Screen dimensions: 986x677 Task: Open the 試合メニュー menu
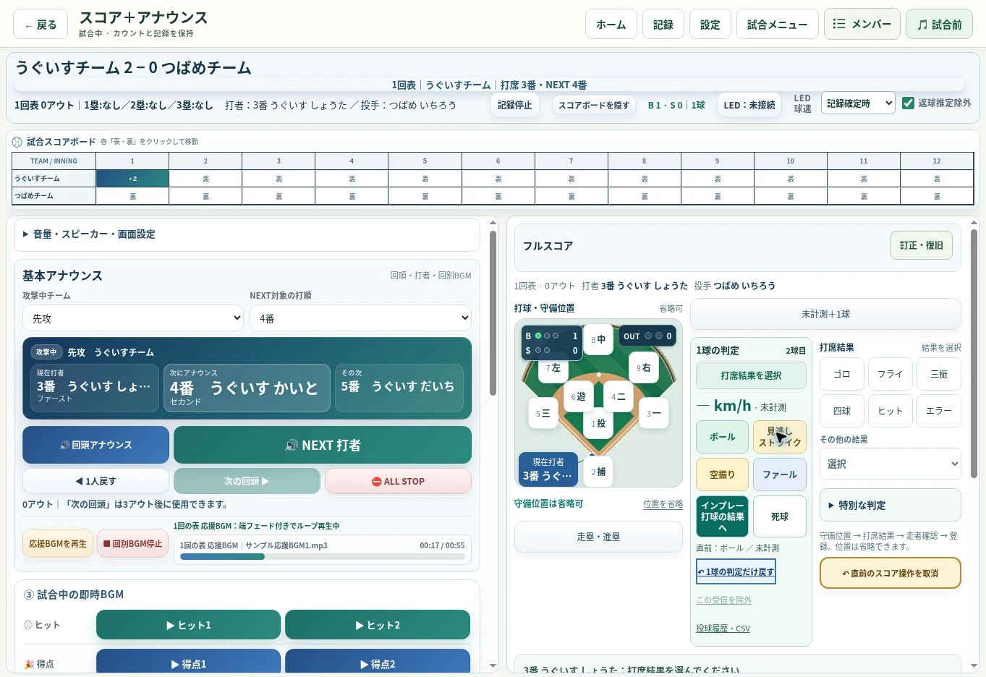click(778, 24)
